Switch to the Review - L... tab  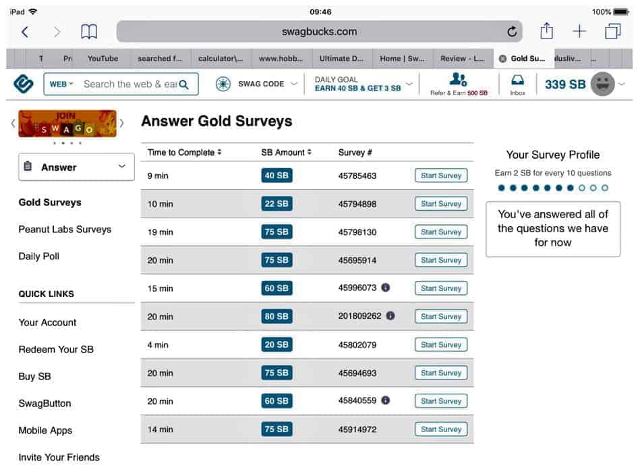pyautogui.click(x=462, y=59)
